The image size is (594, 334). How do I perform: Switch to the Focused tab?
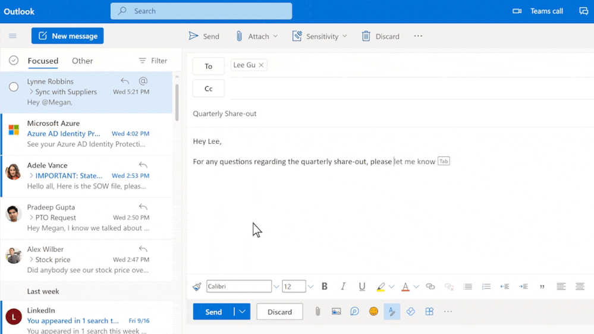(x=43, y=61)
